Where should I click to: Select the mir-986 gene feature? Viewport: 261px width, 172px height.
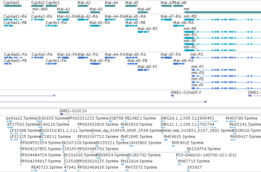[33, 12]
